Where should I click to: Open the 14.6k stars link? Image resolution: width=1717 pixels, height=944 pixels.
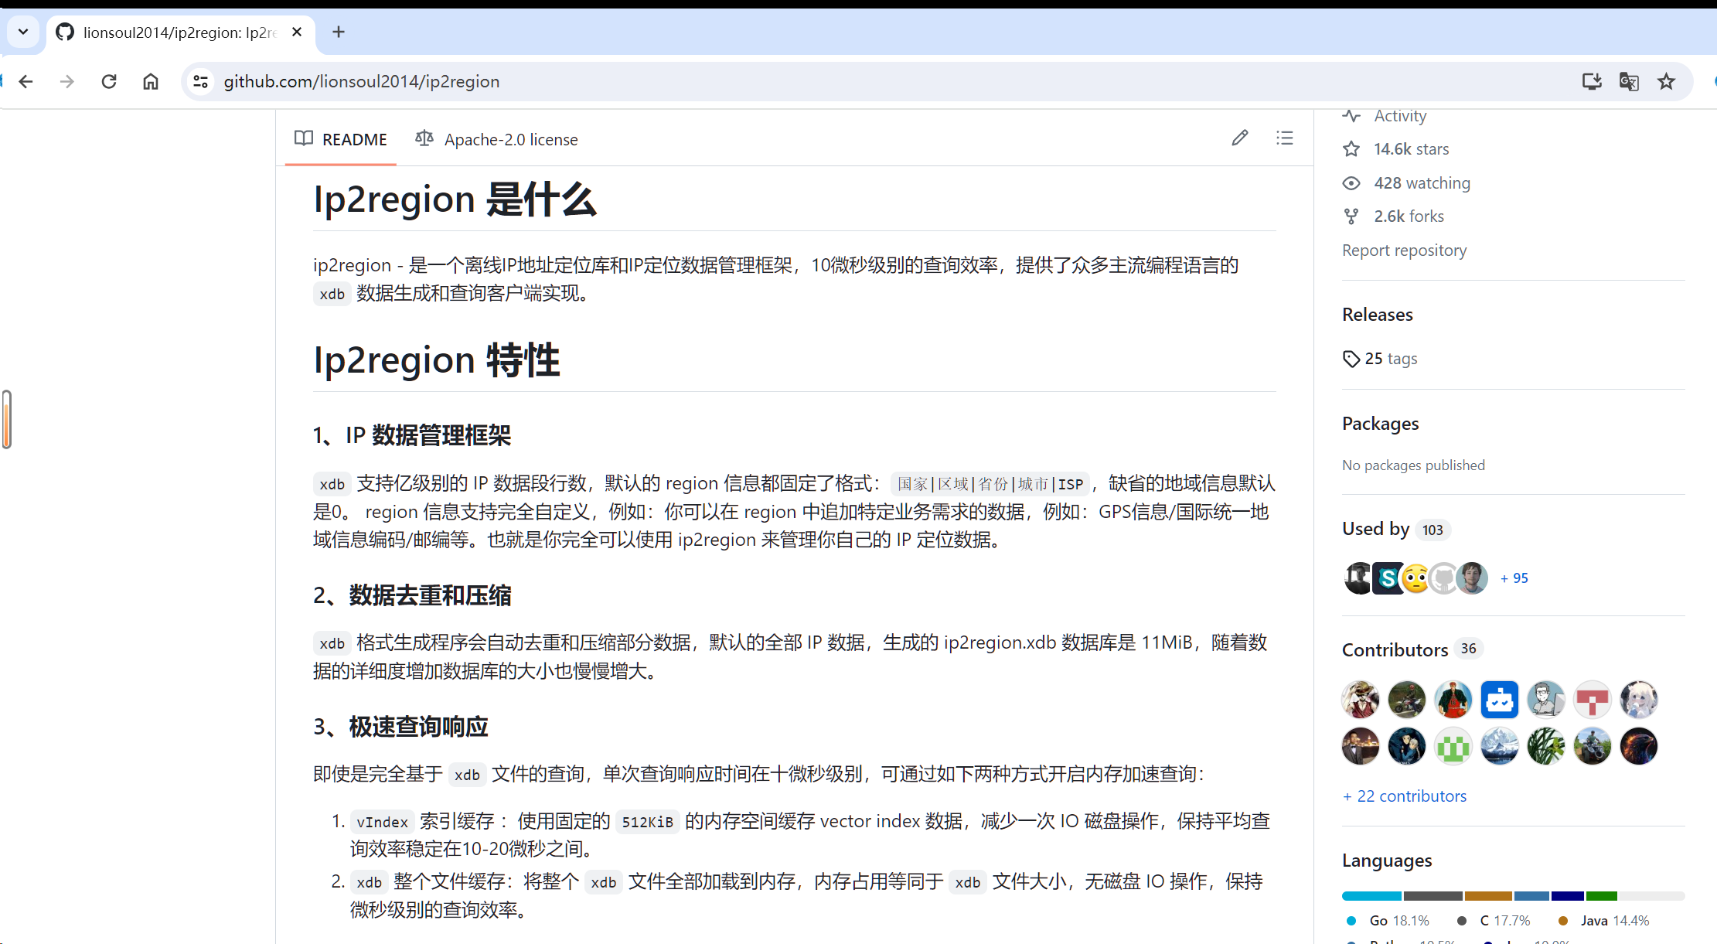point(1410,149)
